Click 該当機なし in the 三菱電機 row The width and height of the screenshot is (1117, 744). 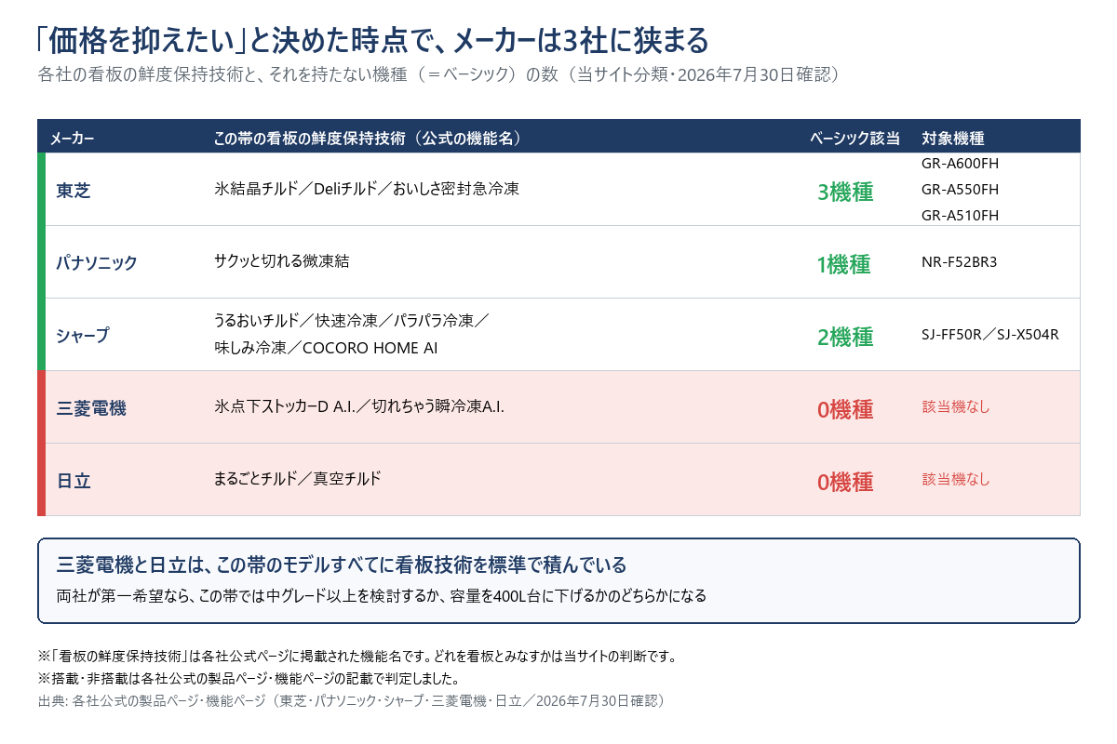(956, 406)
